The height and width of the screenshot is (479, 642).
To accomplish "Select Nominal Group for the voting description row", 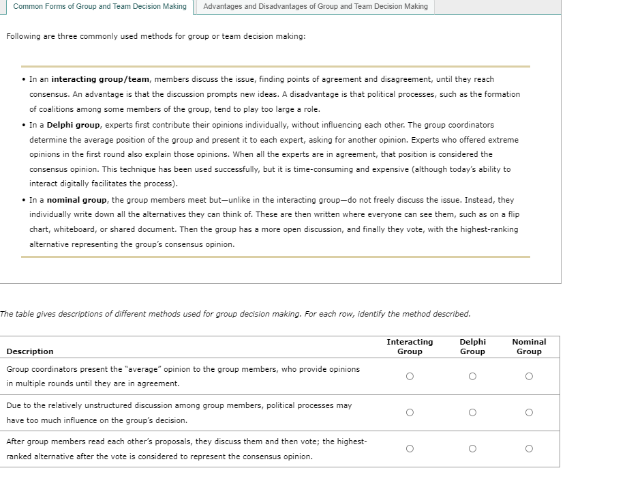I will pos(529,448).
